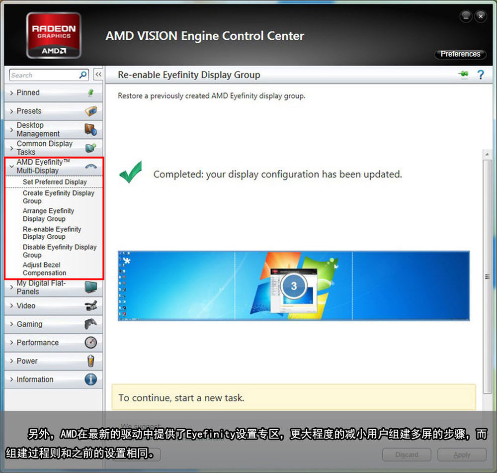The width and height of the screenshot is (497, 473).
Task: Expand the Gaming category
Action: tap(53, 324)
